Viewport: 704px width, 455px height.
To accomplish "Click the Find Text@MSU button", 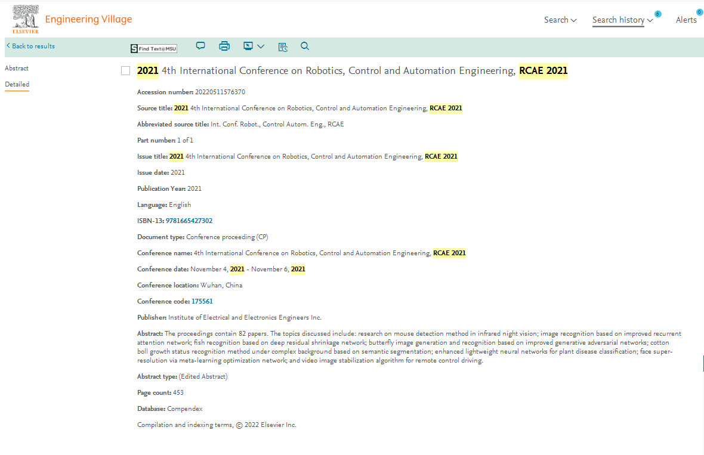I will 153,48.
